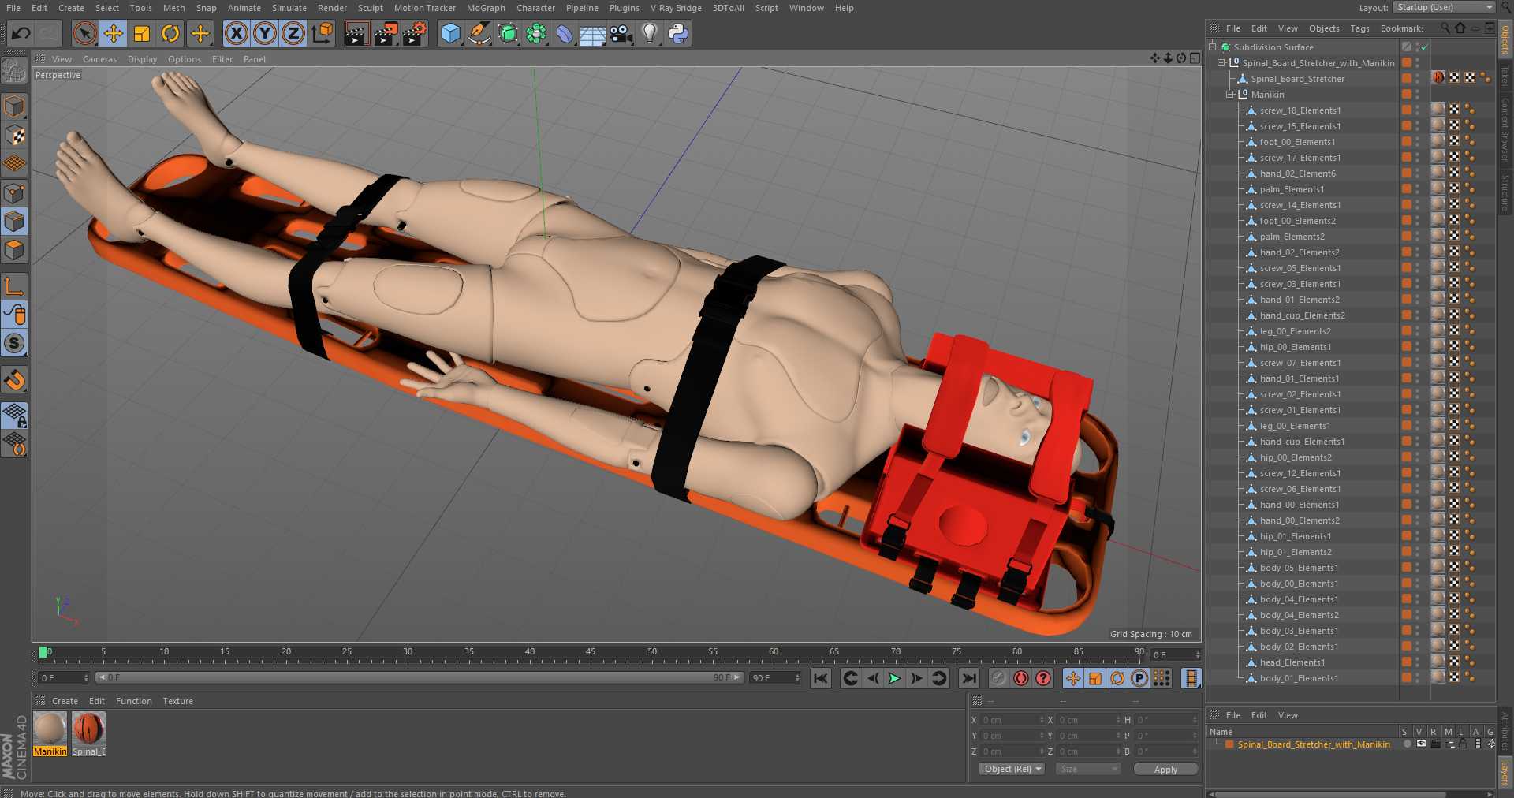Open the V-Ray Bridge menu
The image size is (1514, 798).
pos(676,8)
